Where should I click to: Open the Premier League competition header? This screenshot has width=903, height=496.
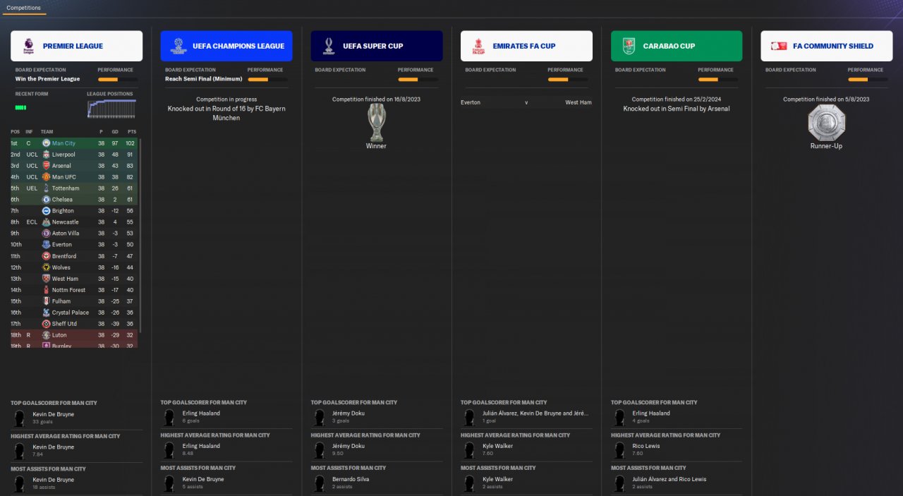click(76, 46)
